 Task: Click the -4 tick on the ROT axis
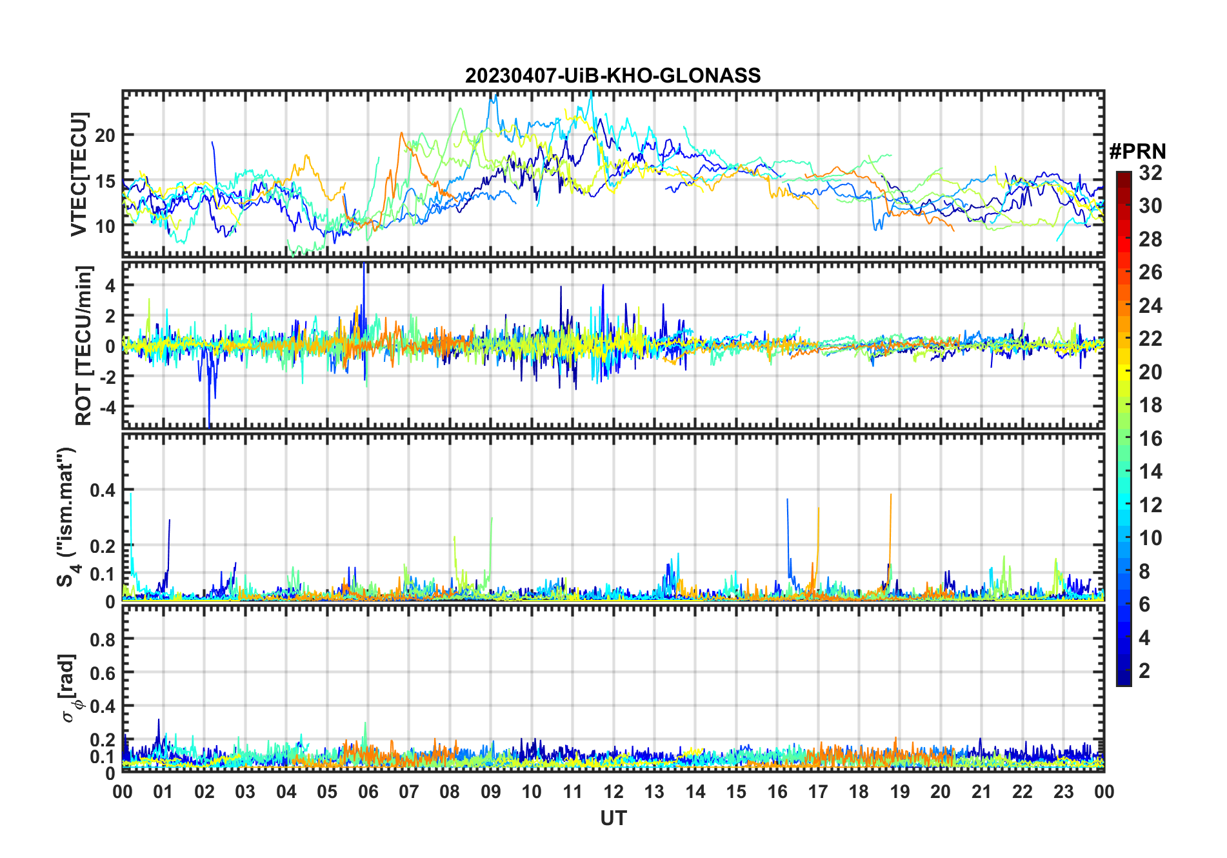click(x=106, y=407)
